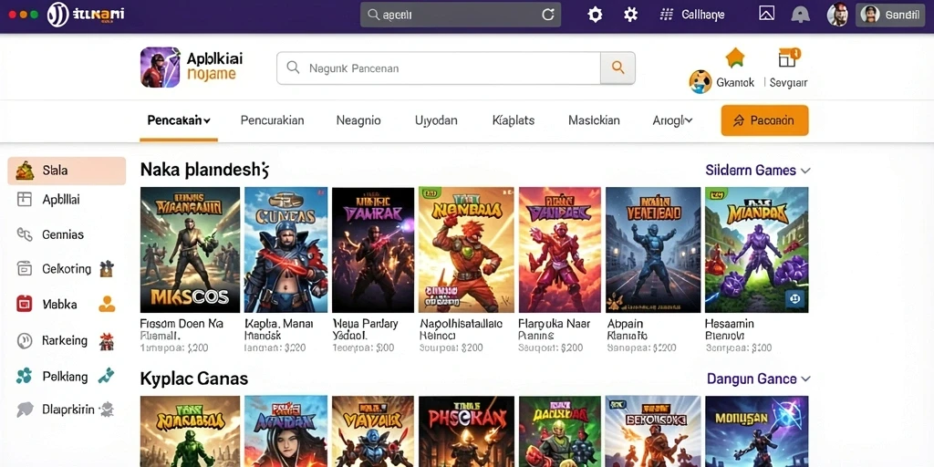Click the teal Pelklang sidebar icon
Screen dimensions: 934x467
[x=25, y=376]
